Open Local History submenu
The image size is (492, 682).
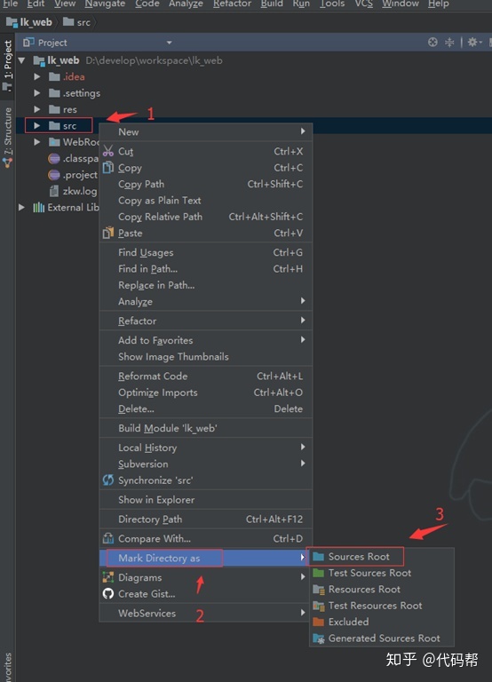(206, 448)
